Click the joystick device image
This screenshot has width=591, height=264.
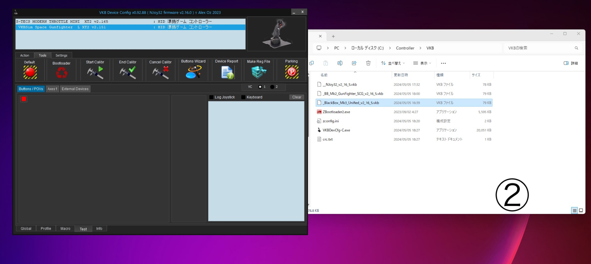[x=277, y=34]
